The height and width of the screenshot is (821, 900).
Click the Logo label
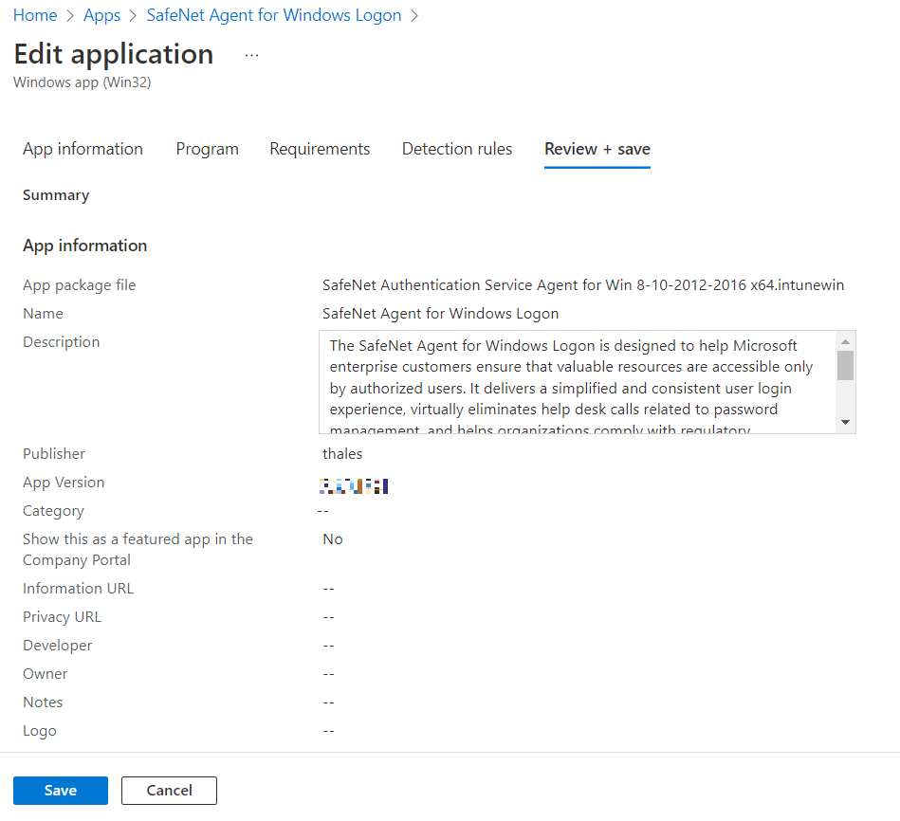40,731
